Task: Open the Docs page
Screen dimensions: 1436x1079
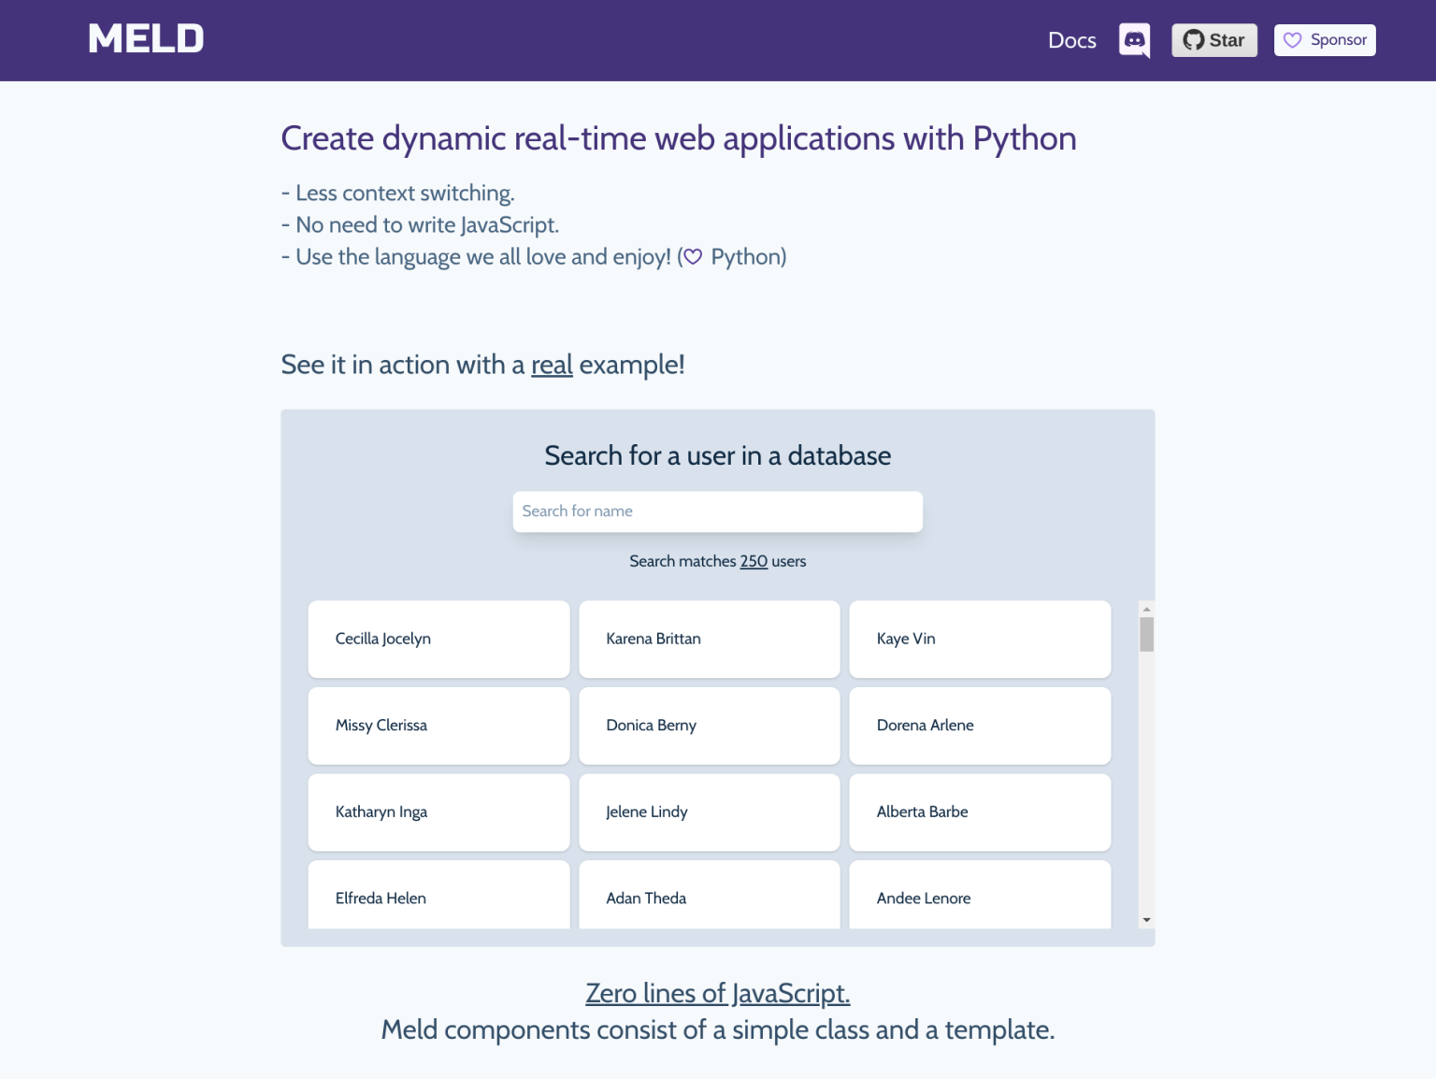Action: click(1071, 40)
